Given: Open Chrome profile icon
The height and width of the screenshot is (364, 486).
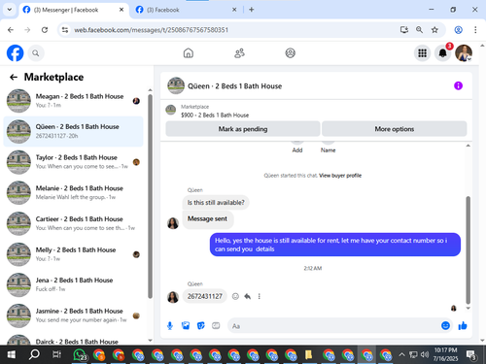Looking at the screenshot, I should (x=458, y=30).
